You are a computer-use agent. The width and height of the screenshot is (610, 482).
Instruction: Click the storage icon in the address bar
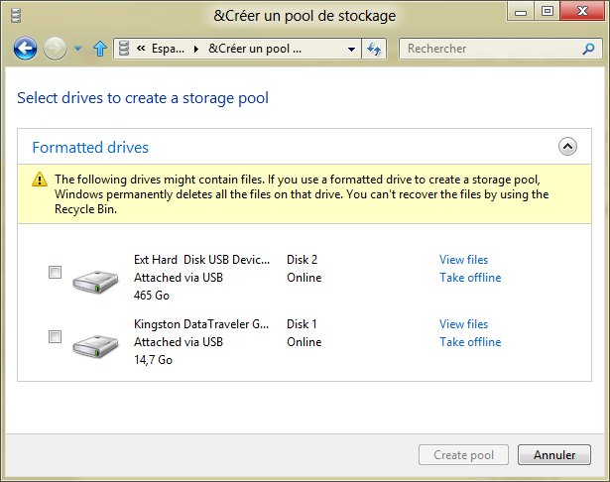tap(124, 49)
